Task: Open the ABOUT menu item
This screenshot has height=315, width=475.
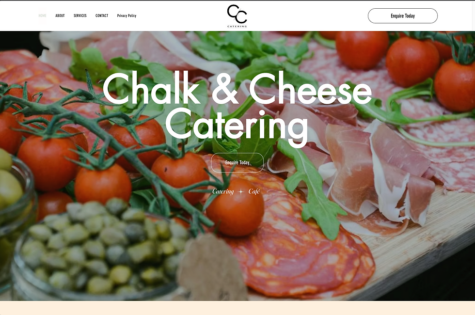Action: pos(60,16)
